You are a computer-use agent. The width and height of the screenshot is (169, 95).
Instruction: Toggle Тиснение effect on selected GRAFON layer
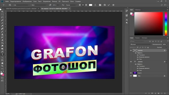point(138,55)
